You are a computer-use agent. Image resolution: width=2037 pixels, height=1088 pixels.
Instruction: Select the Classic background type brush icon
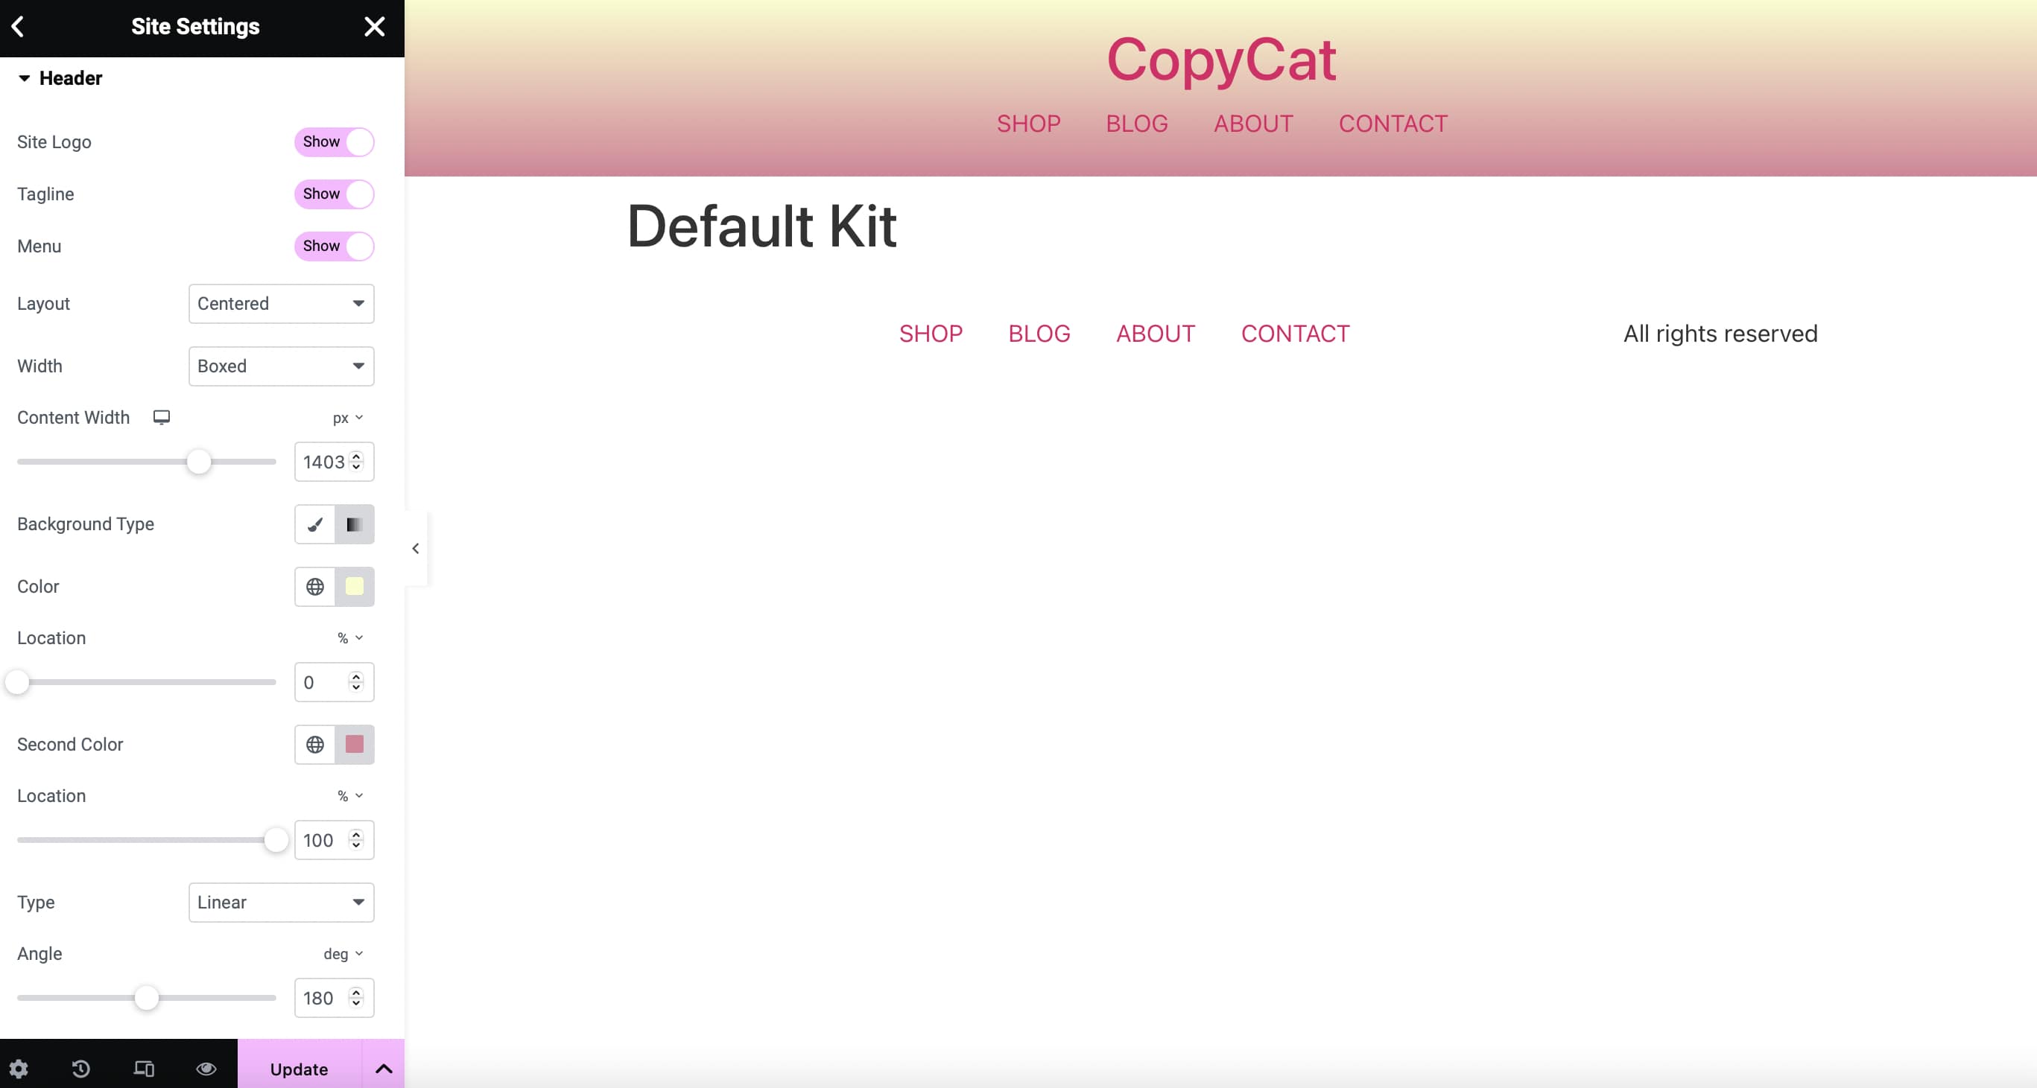(314, 525)
